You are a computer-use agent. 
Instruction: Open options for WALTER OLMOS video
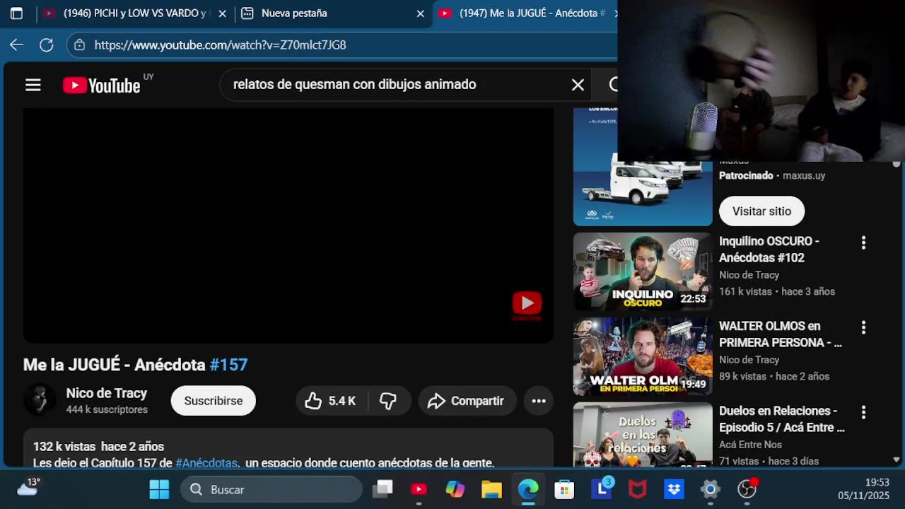tap(863, 327)
